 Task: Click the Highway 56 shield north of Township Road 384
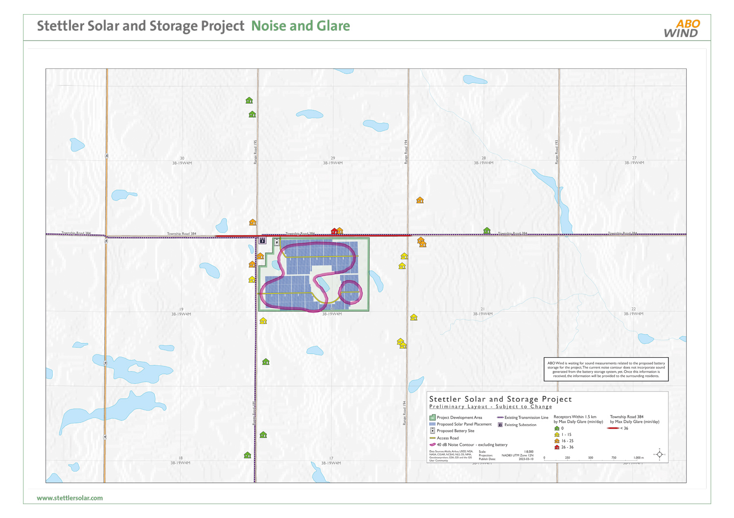point(106,156)
